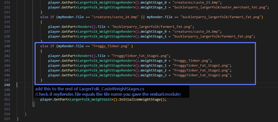
Task: Click "FroggyTinker_Fat_Stage2.png" string literal
Action: click(x=202, y=70)
